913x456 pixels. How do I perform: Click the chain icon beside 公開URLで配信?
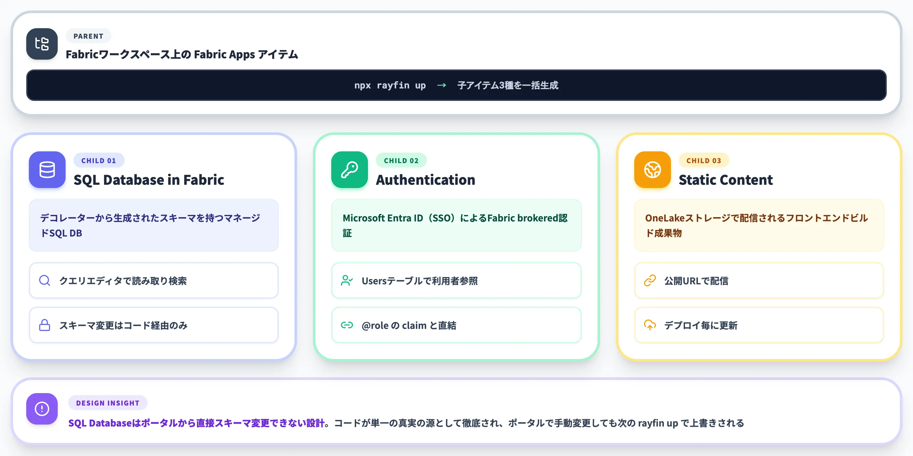coord(650,280)
